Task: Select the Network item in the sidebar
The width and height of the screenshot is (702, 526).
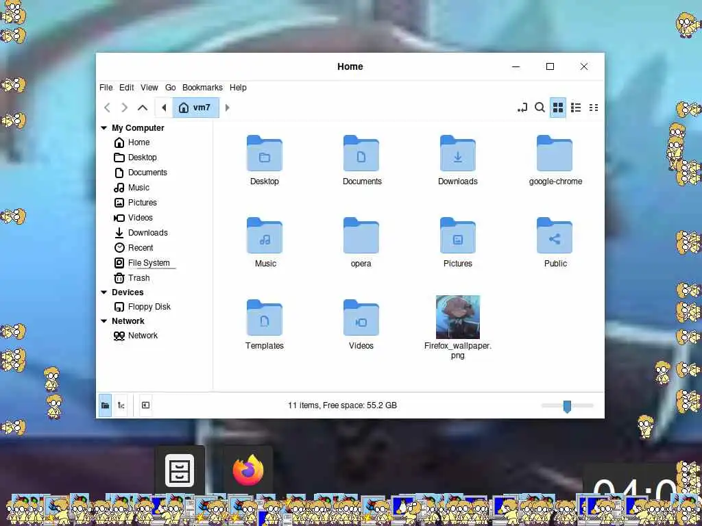Action: coord(143,336)
